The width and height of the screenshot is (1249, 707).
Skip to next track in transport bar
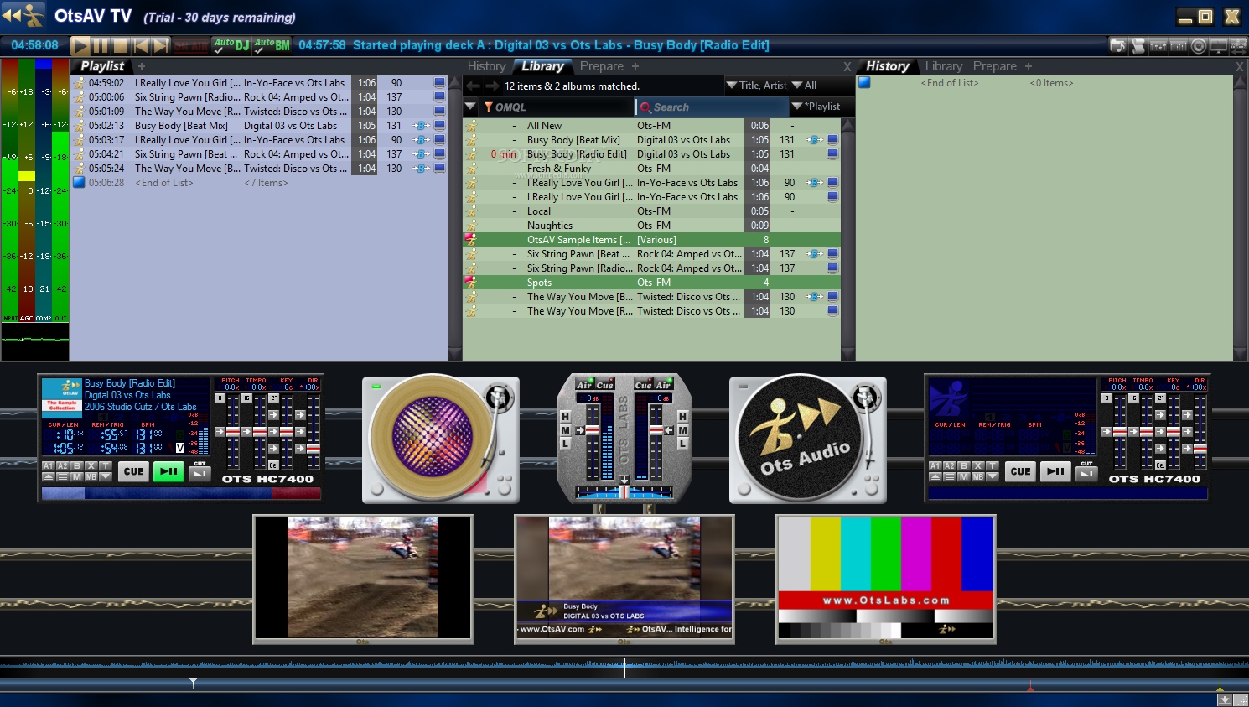161,45
